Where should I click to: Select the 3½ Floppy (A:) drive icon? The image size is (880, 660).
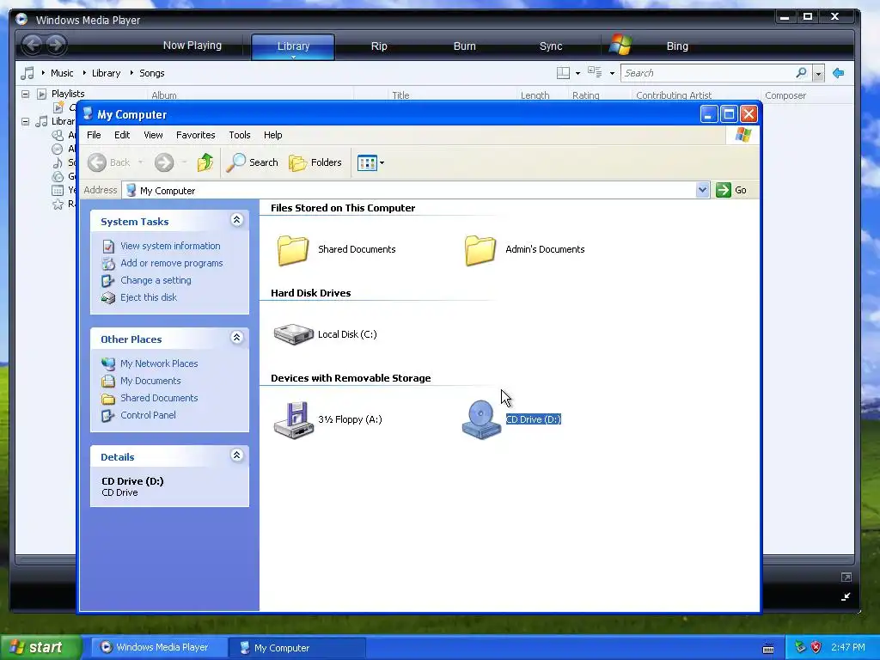[294, 419]
